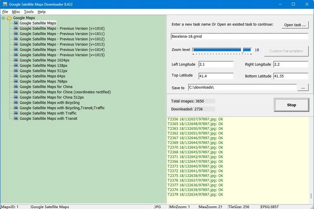Click in the Right Longitude field

[291, 64]
